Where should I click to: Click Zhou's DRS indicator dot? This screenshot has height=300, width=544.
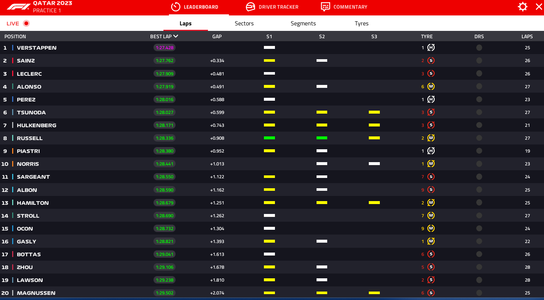pyautogui.click(x=479, y=267)
